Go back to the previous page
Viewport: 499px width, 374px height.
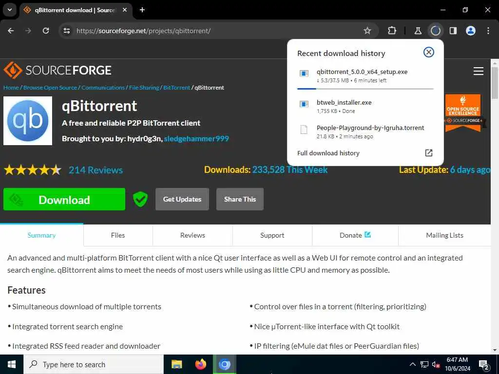pyautogui.click(x=11, y=31)
